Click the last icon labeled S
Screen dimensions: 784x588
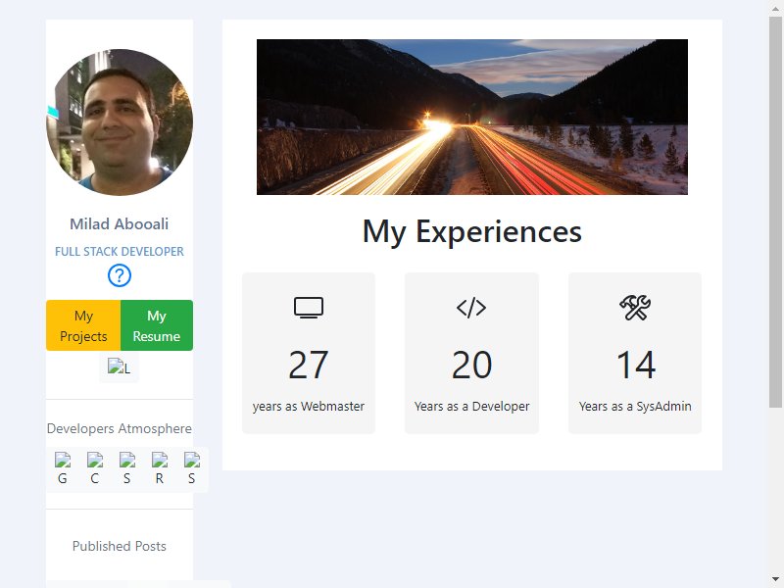tap(191, 469)
